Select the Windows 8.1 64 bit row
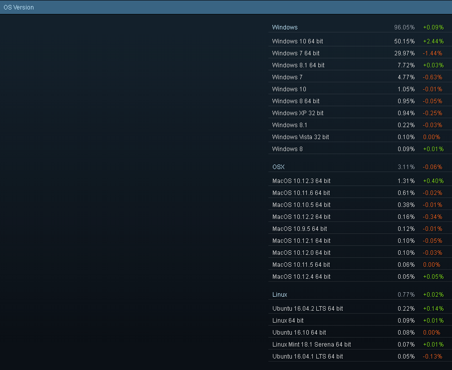The image size is (452, 370). tap(360, 65)
